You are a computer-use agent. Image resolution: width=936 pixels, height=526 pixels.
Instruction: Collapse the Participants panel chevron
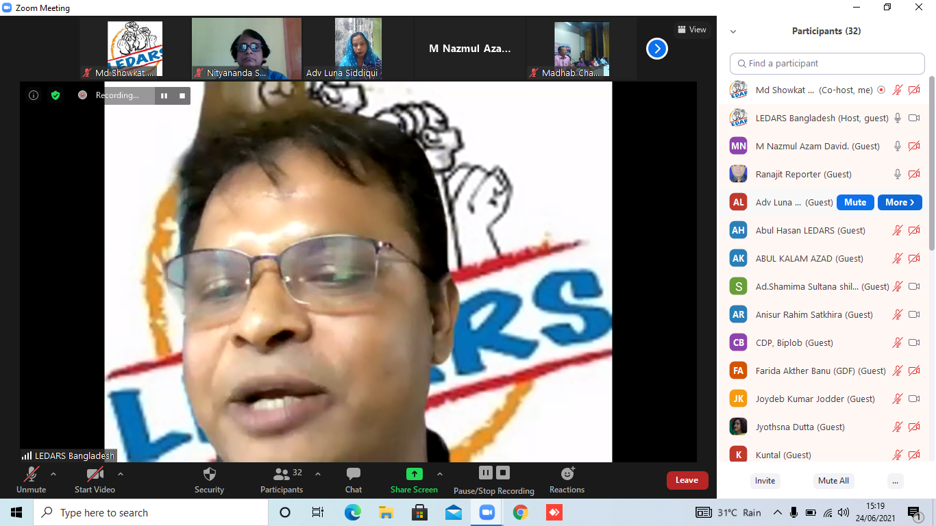[x=733, y=32]
